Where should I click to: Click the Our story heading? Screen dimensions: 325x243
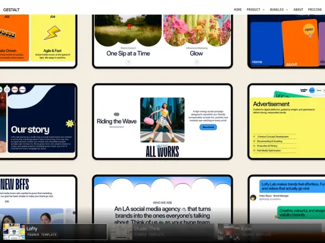(x=30, y=130)
